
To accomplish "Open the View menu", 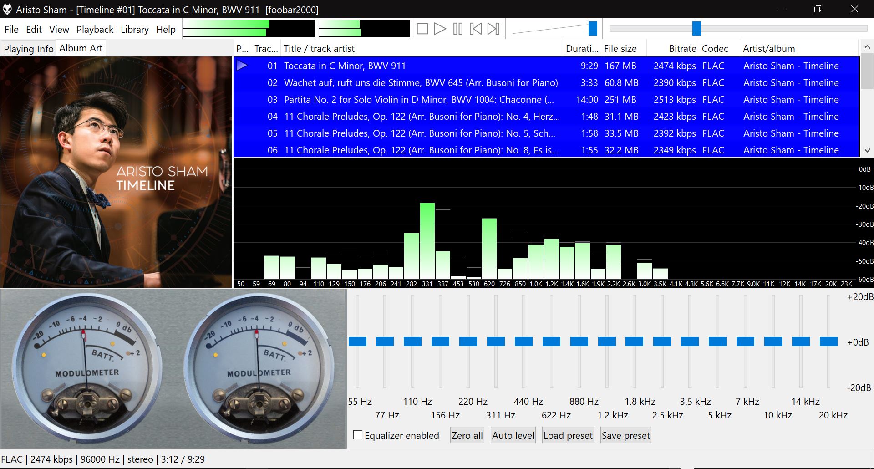I will pos(59,30).
